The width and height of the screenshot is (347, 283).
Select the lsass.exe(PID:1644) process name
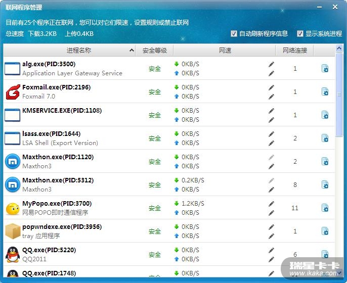(x=52, y=134)
